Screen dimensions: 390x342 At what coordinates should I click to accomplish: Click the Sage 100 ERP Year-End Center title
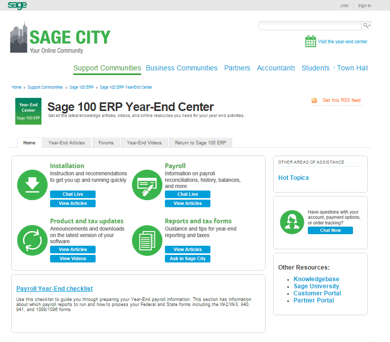(131, 107)
